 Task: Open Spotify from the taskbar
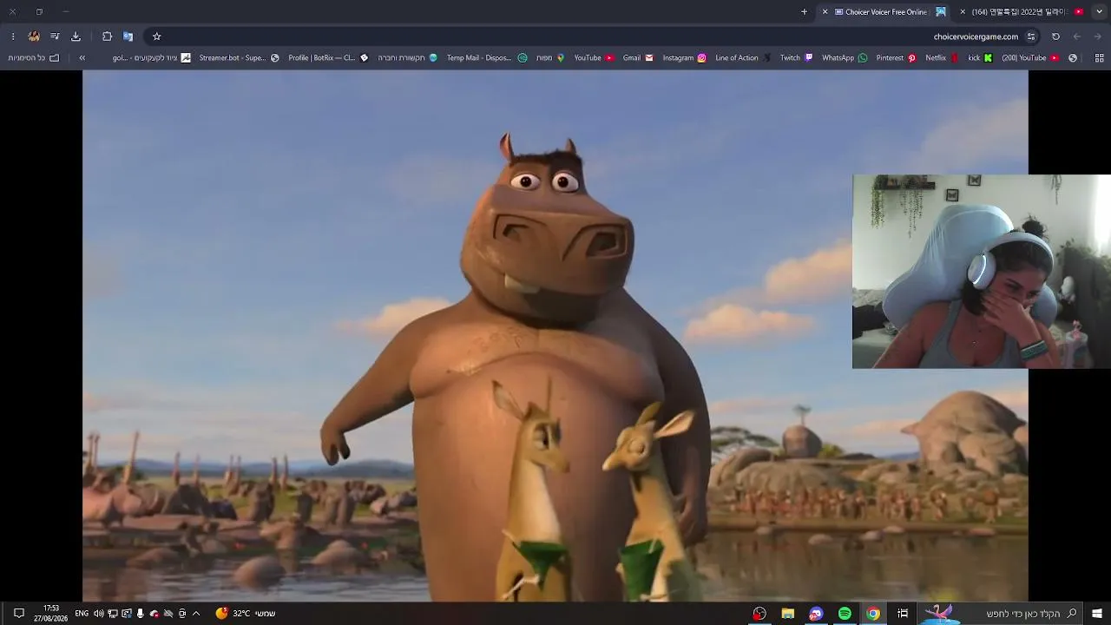[x=845, y=614]
